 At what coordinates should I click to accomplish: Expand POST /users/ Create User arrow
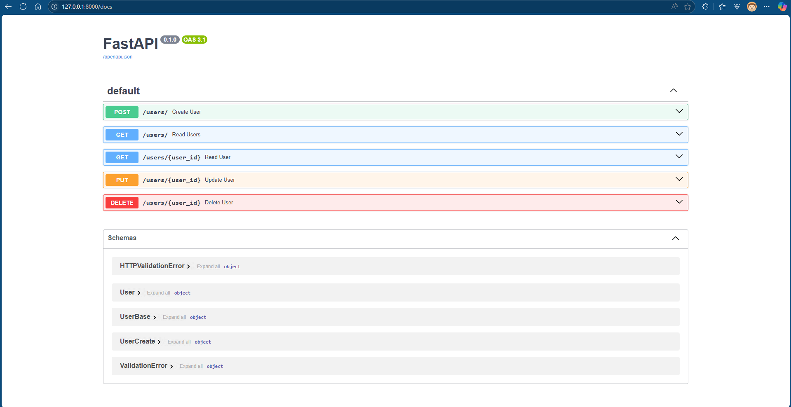click(x=679, y=111)
